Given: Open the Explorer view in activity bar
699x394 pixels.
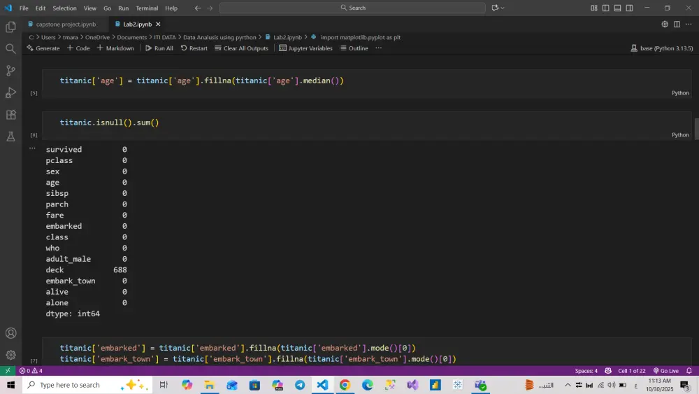Looking at the screenshot, I should coord(10,27).
